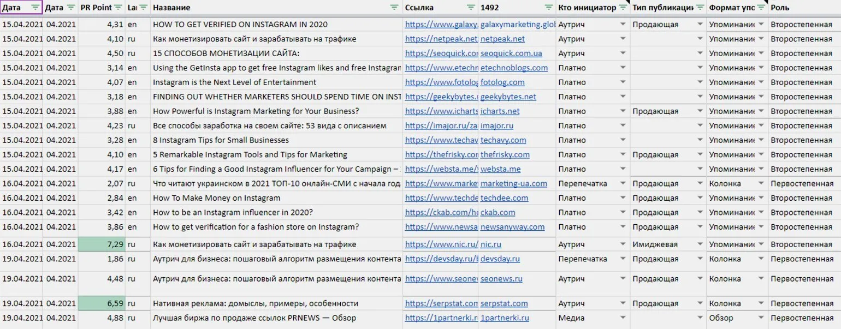Open Кто инициатор dropdown in devsday.ru row
841x329 pixels.
[623, 259]
